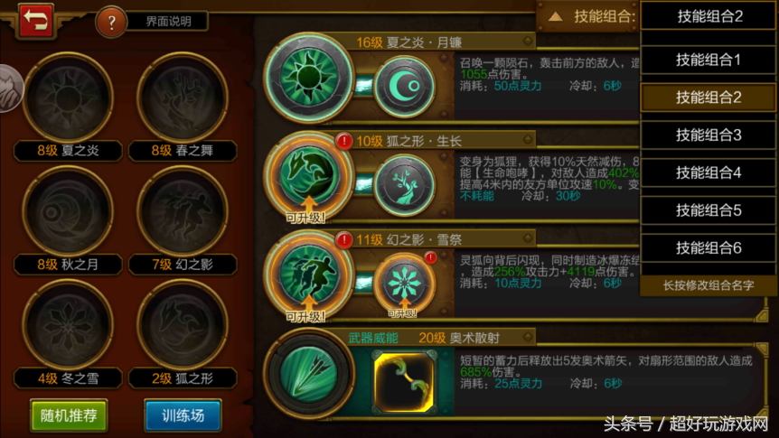Image resolution: width=779 pixels, height=438 pixels.
Task: Select the 夏之炎 sun skill icon
Action: [x=69, y=98]
